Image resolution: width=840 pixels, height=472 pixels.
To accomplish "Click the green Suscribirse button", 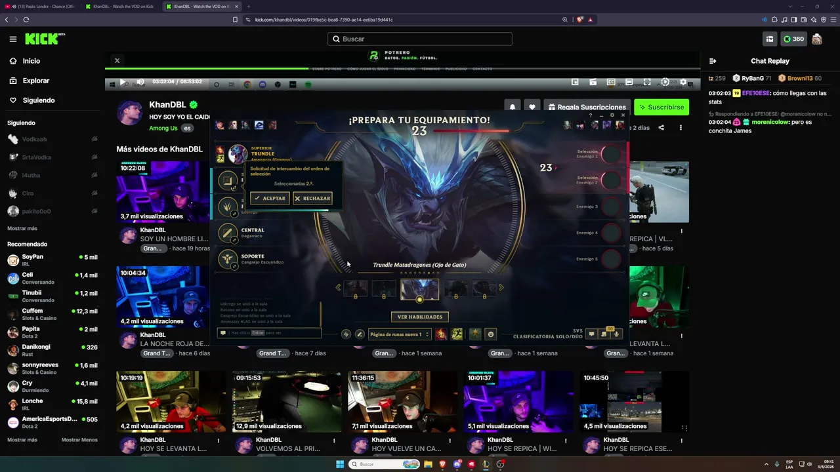I will coord(661,107).
